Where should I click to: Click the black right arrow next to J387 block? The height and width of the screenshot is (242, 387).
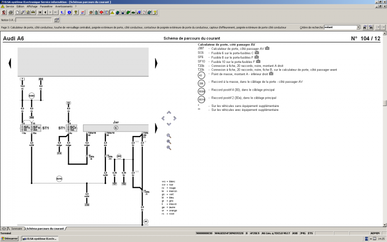pyautogui.click(x=156, y=128)
